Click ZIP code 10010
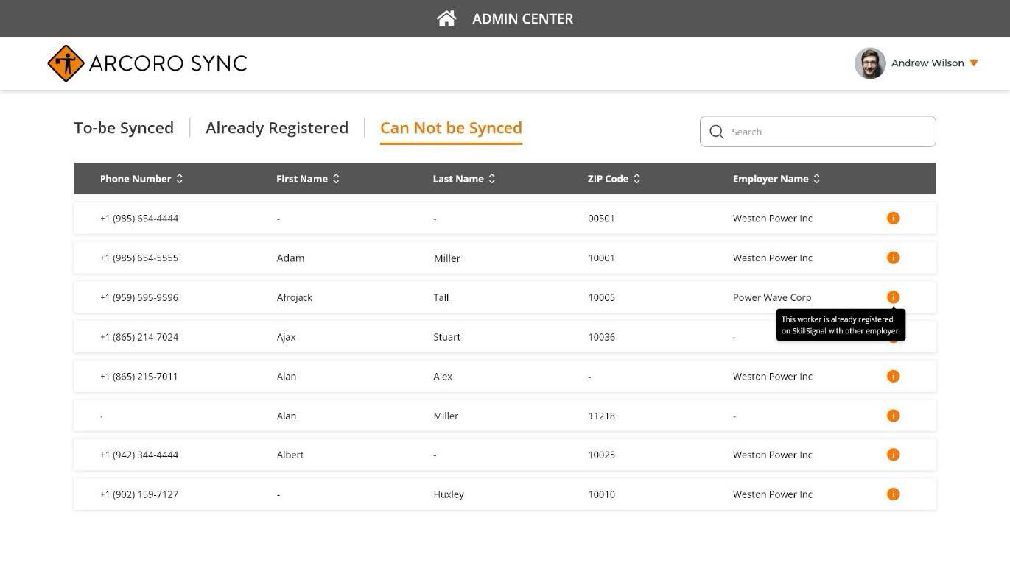Viewport: 1010px width, 568px height. tap(601, 495)
